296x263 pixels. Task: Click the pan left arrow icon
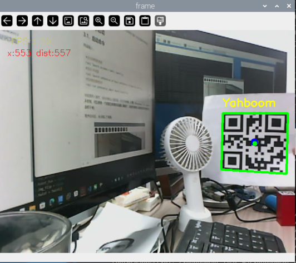coord(7,21)
